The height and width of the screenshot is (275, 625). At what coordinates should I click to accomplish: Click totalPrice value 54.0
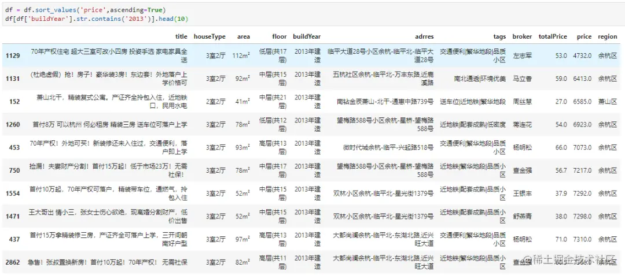[x=561, y=125]
